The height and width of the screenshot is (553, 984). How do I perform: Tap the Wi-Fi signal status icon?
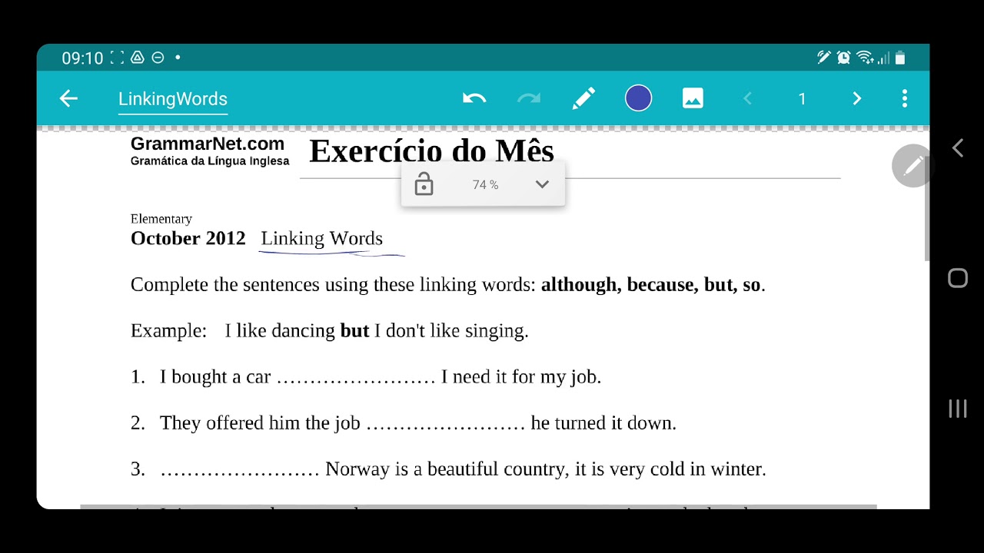(x=865, y=58)
